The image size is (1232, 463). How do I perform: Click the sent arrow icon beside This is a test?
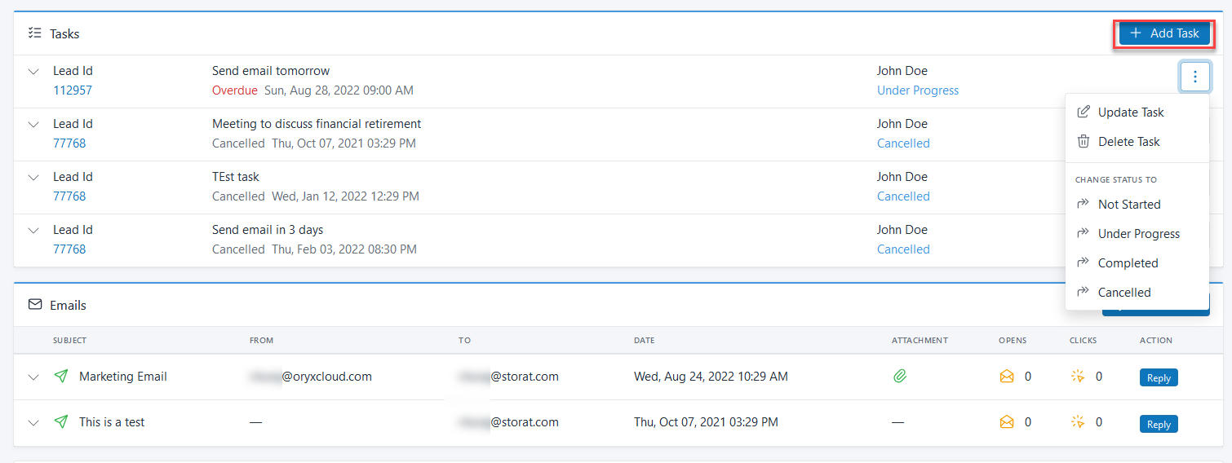pyautogui.click(x=61, y=422)
